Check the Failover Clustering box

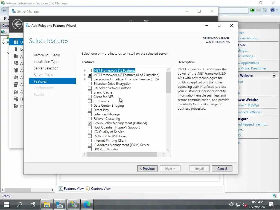(x=90, y=119)
